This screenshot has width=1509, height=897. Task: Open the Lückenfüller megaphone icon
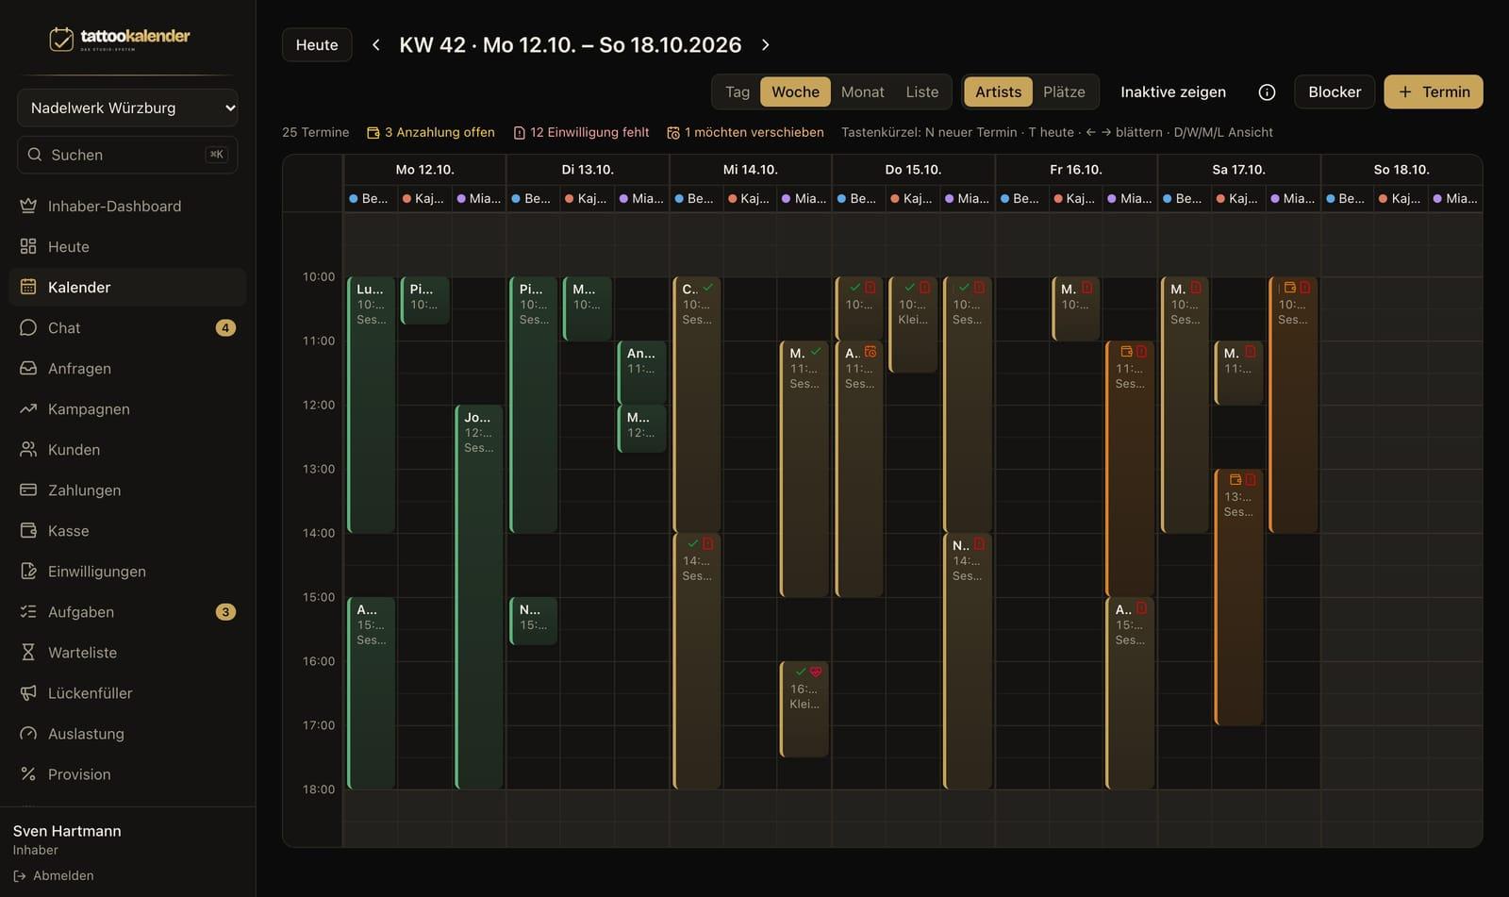click(28, 692)
